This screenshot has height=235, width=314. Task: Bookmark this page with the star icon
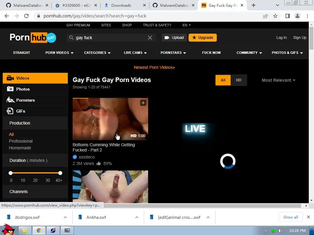[x=275, y=16]
